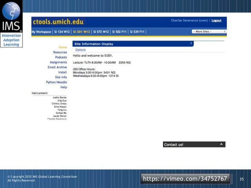Open the Email Archive tool
Image resolution: width=251 pixels, height=188 pixels.
pos(57,67)
